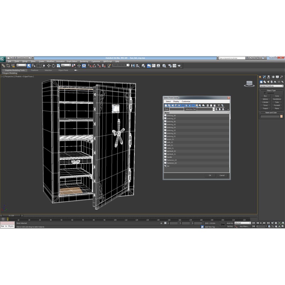Viewport: 285px width, 285px height.
Task: Open the Standard Primitives dropdown
Action: (271, 86)
